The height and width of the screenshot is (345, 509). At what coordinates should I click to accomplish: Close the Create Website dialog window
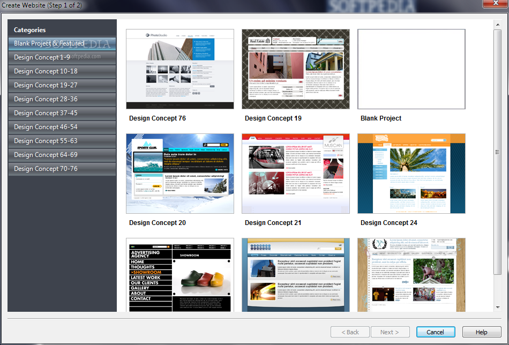click(x=496, y=3)
